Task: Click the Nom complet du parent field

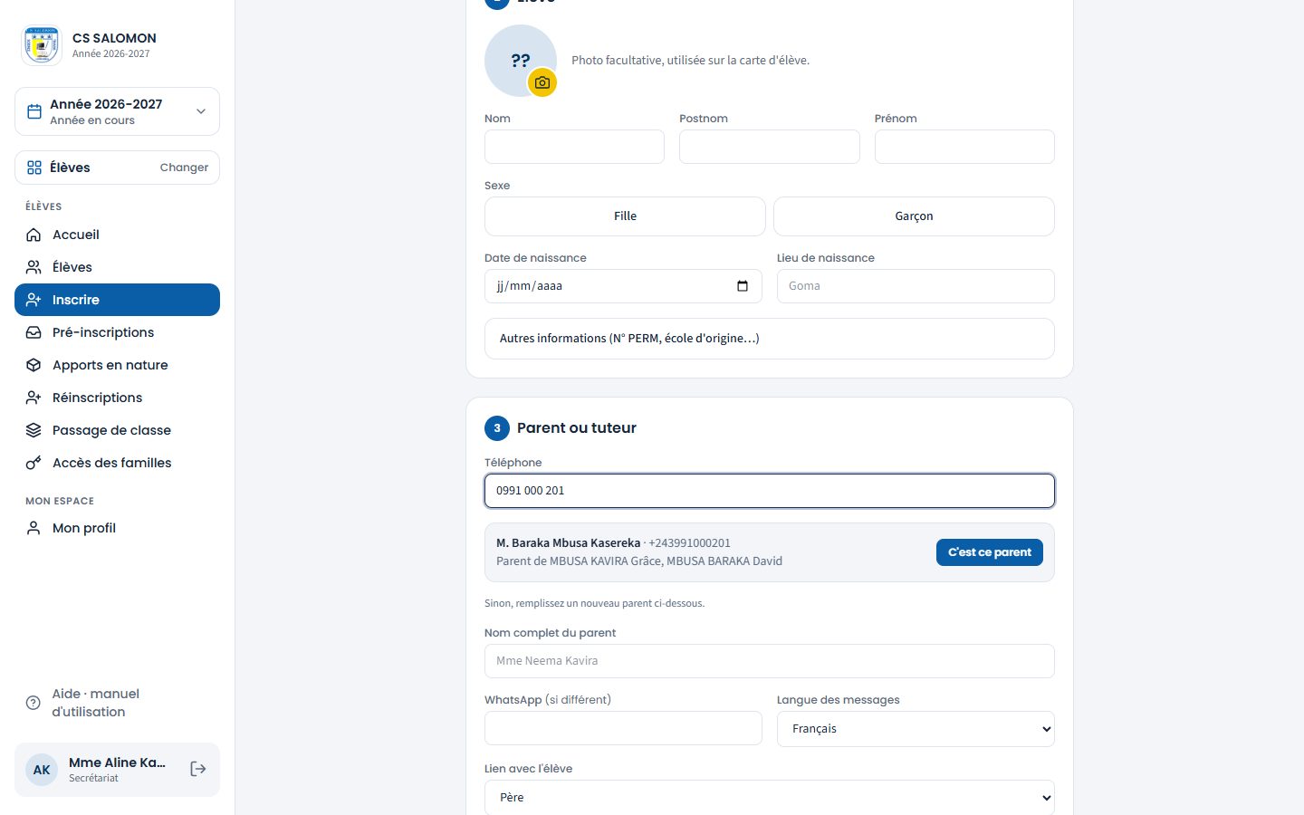Action: coord(770,661)
